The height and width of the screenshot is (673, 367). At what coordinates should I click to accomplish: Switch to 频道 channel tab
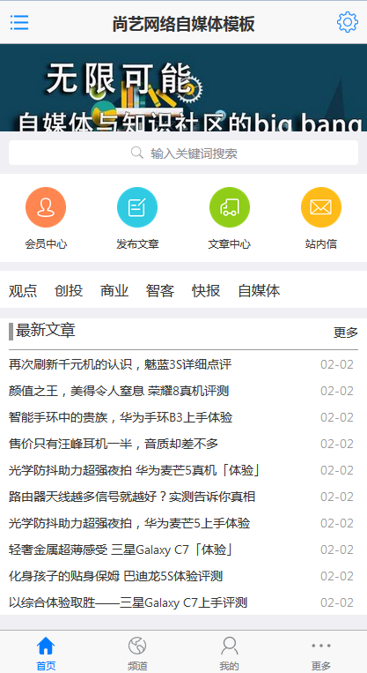(137, 654)
